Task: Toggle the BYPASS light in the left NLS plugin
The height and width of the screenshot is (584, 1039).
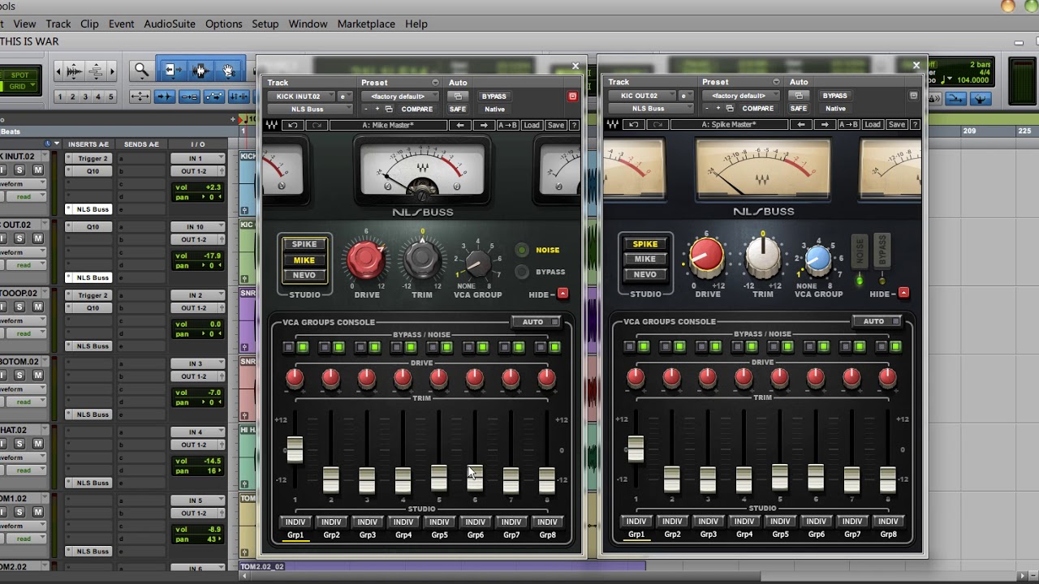Action: click(x=522, y=272)
